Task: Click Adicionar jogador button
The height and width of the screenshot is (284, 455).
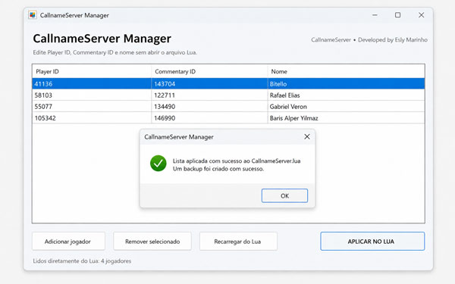Action: pyautogui.click(x=68, y=241)
